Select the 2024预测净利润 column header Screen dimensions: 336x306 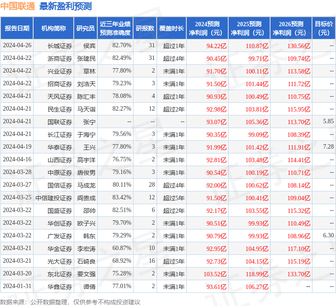point(207,28)
